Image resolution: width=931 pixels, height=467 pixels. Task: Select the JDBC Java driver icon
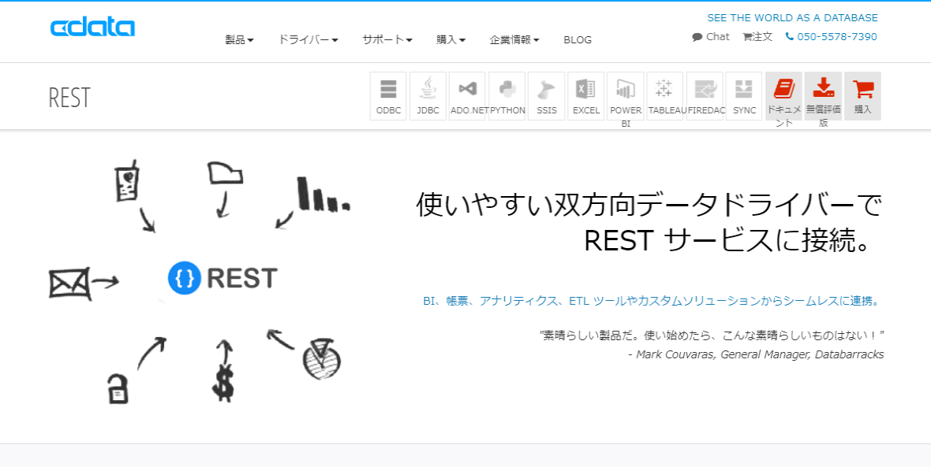(x=428, y=96)
